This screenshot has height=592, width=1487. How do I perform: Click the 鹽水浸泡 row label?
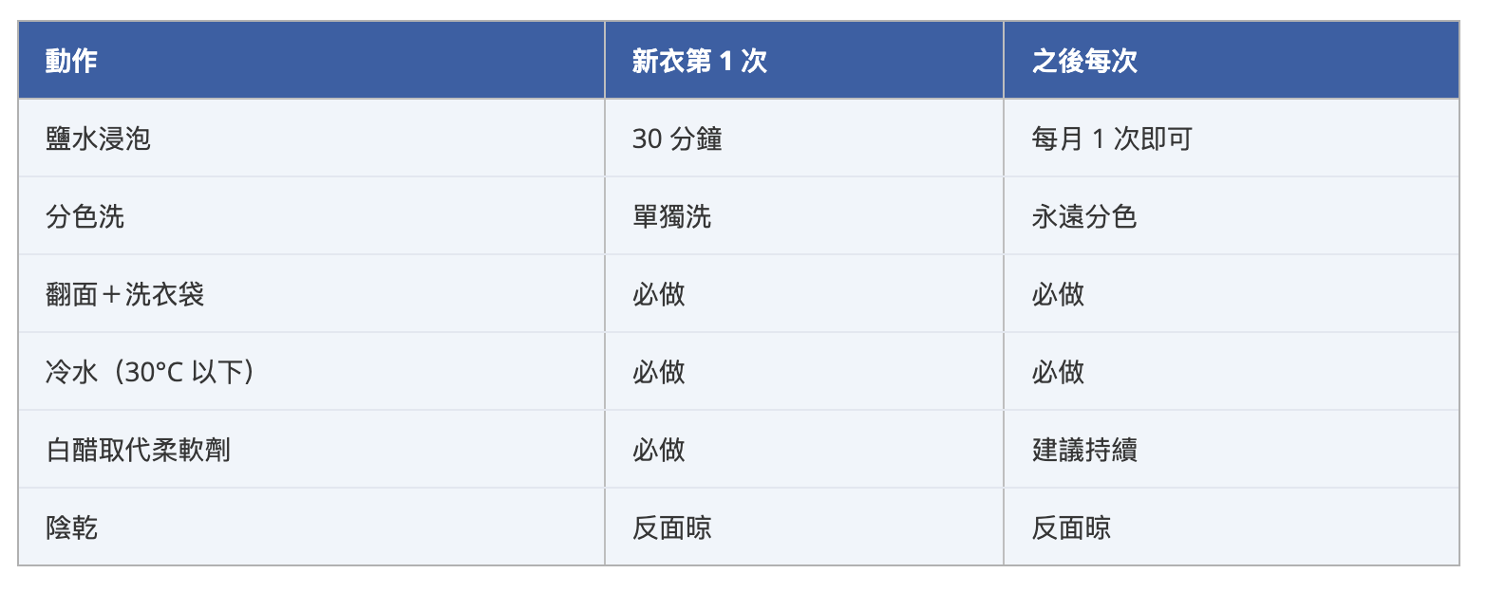point(98,139)
